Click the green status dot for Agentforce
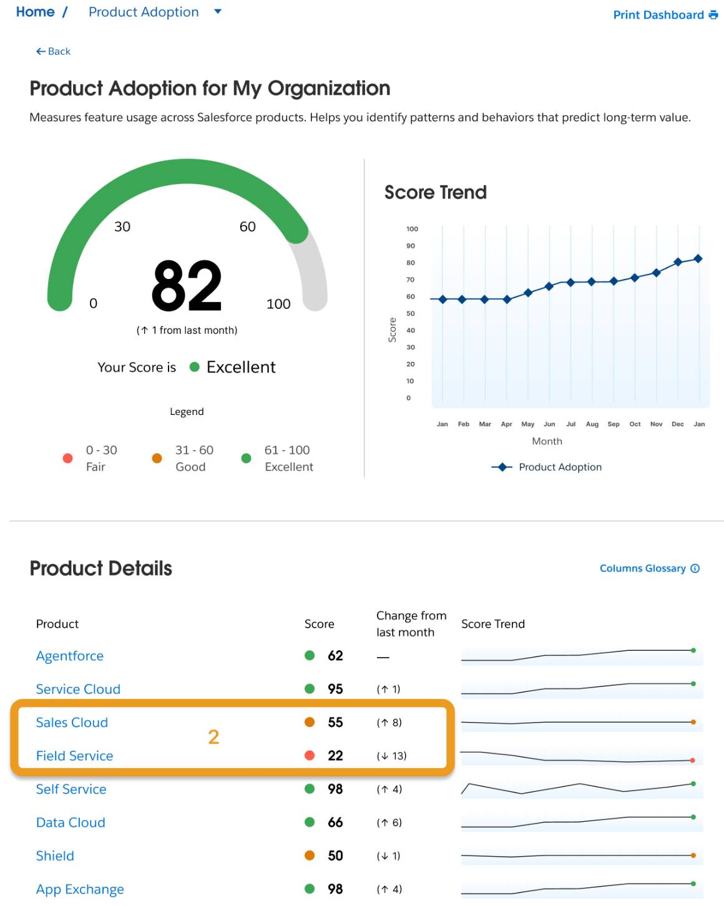724x906 pixels. (310, 655)
